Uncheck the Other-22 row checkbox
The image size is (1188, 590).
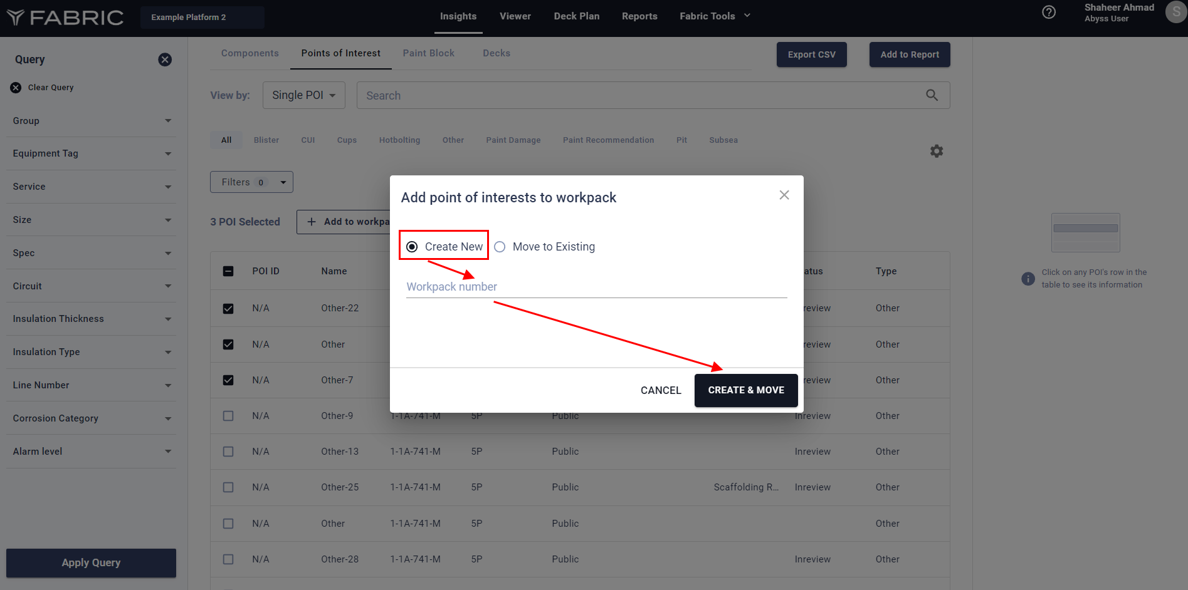[228, 308]
